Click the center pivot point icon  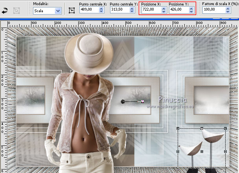pos(72,10)
